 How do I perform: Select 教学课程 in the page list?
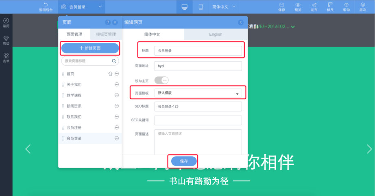[74, 95]
